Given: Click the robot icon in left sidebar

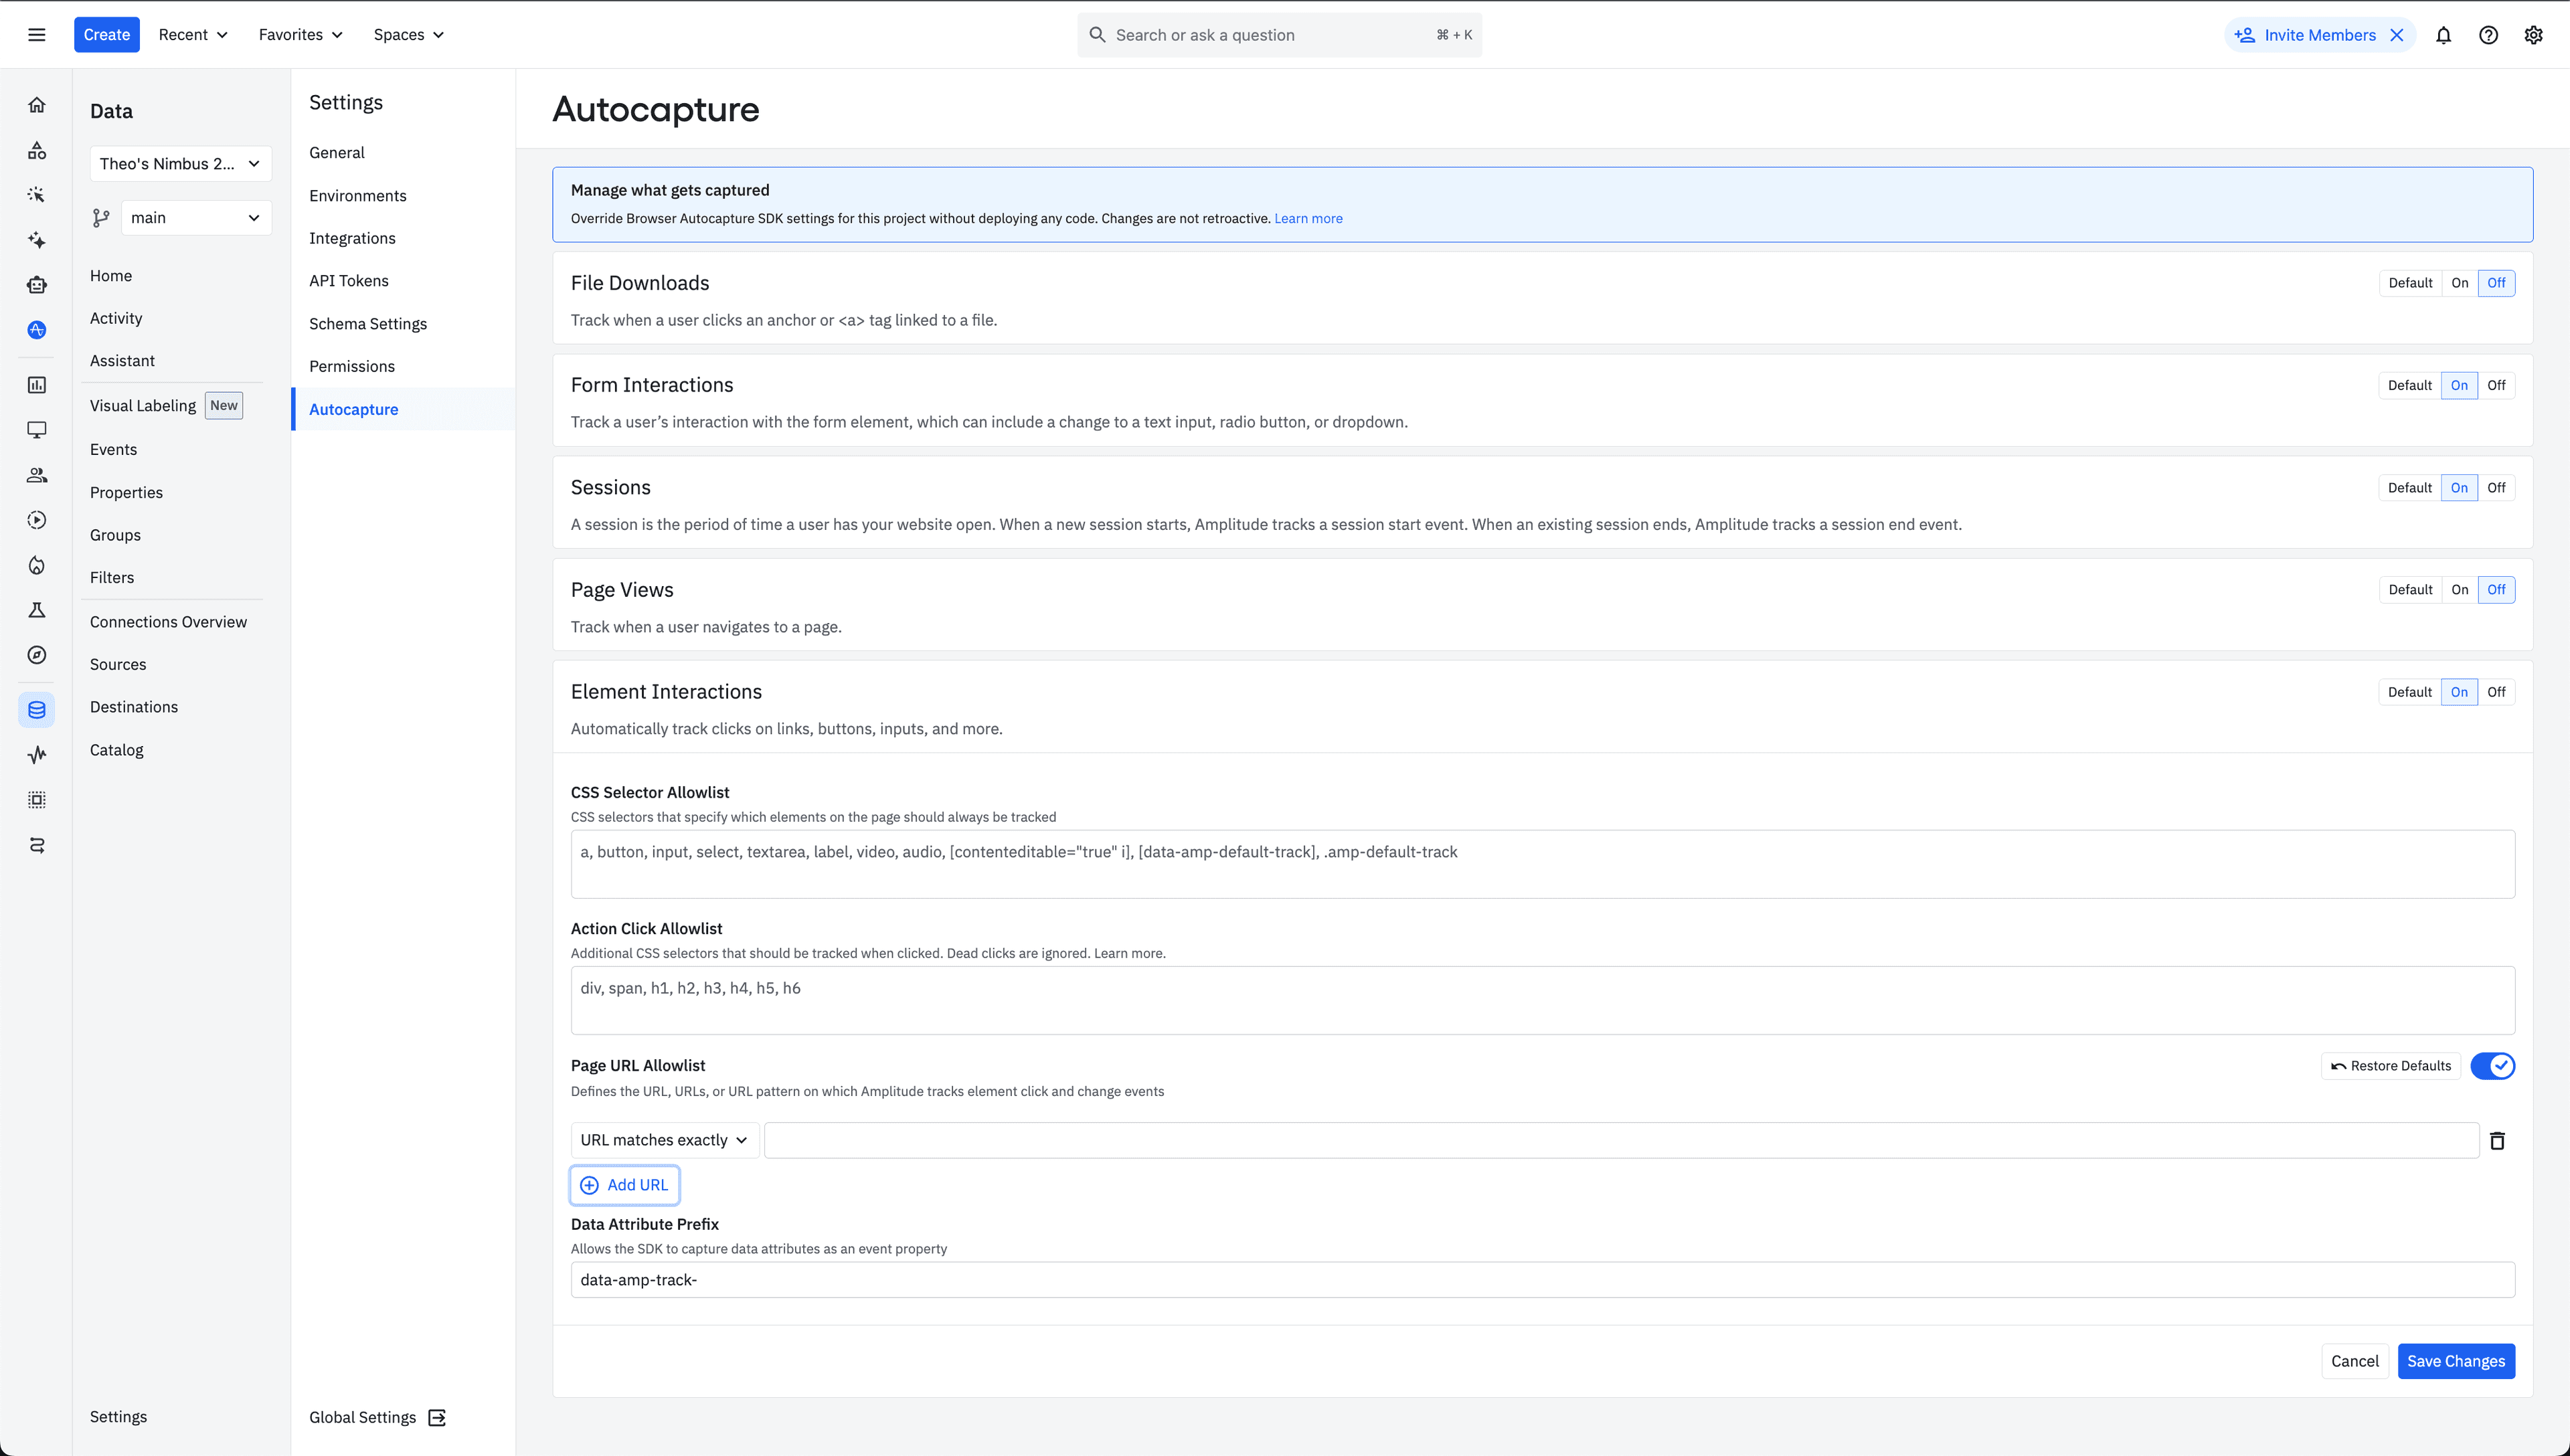Looking at the screenshot, I should click(x=37, y=285).
